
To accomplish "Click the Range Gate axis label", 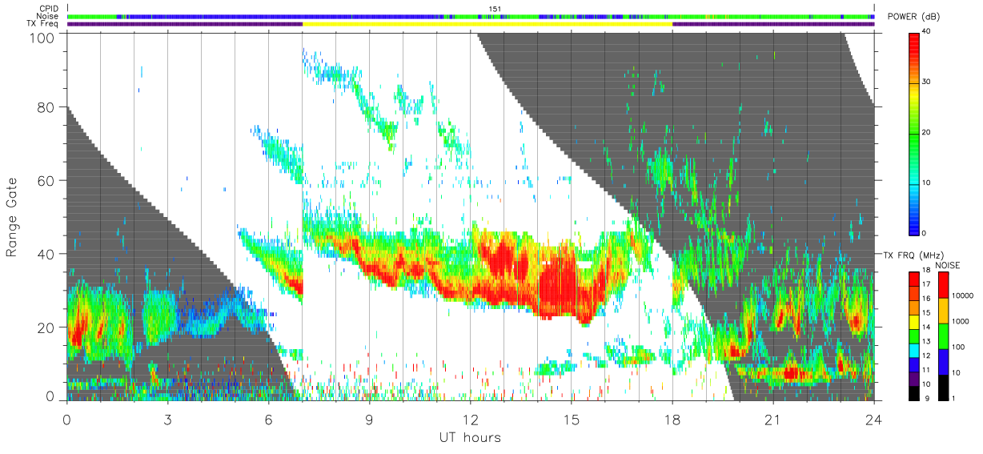I will tap(12, 217).
